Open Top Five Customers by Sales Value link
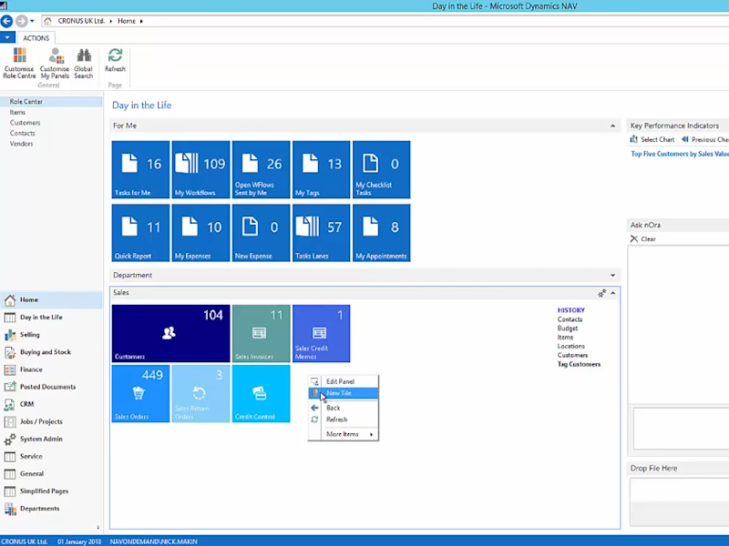The image size is (729, 546). 680,154
